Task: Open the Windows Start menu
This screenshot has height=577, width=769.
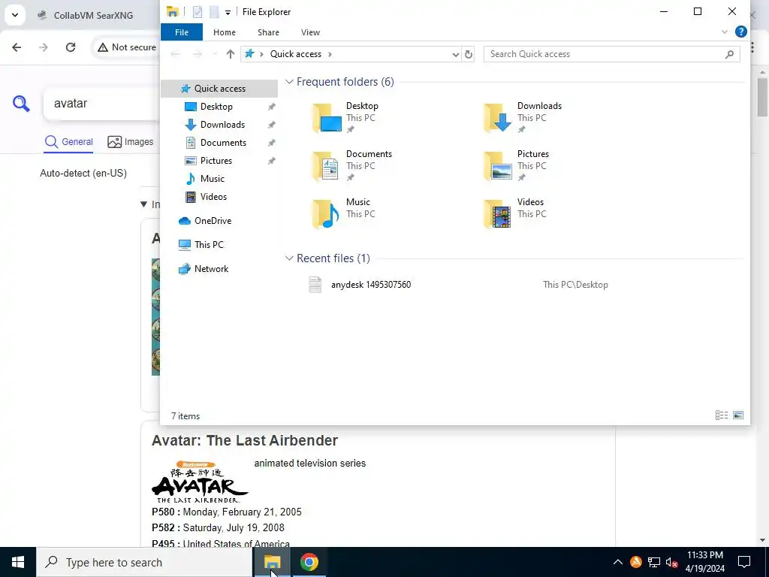Action: pyautogui.click(x=18, y=562)
